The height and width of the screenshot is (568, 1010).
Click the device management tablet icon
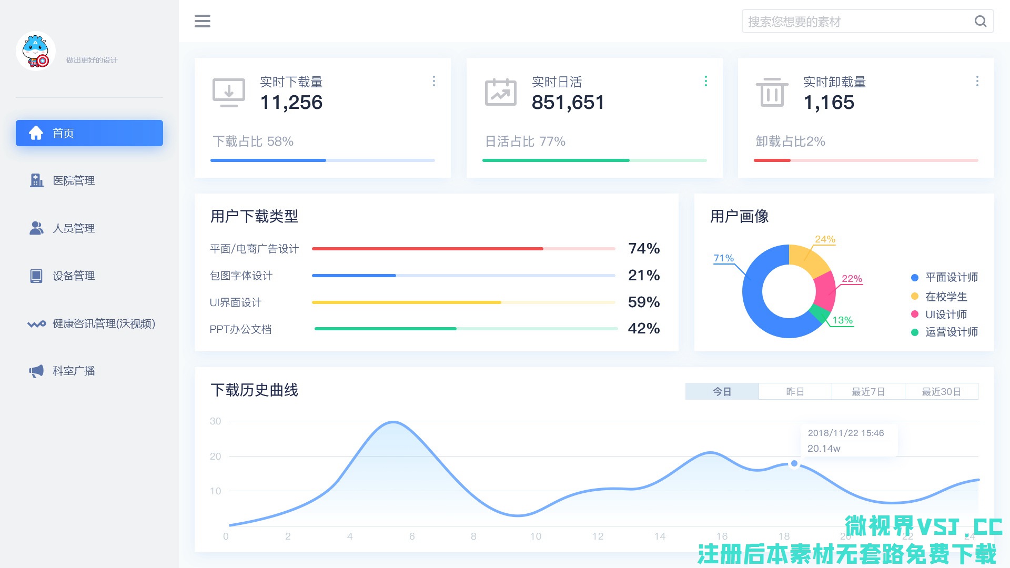pyautogui.click(x=36, y=276)
